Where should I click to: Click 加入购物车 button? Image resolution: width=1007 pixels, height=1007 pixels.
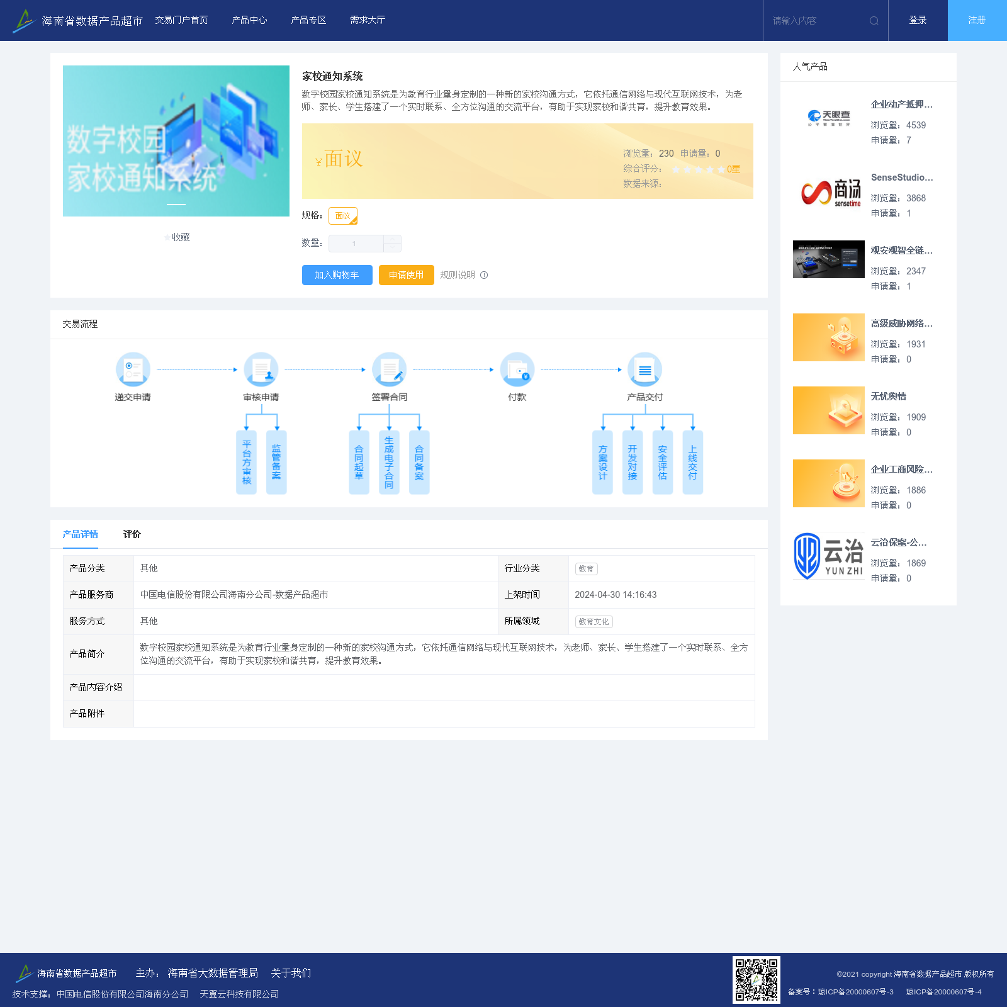[337, 275]
